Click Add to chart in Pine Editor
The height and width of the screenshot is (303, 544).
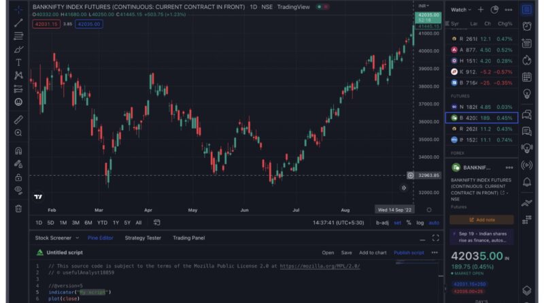pyautogui.click(x=373, y=253)
